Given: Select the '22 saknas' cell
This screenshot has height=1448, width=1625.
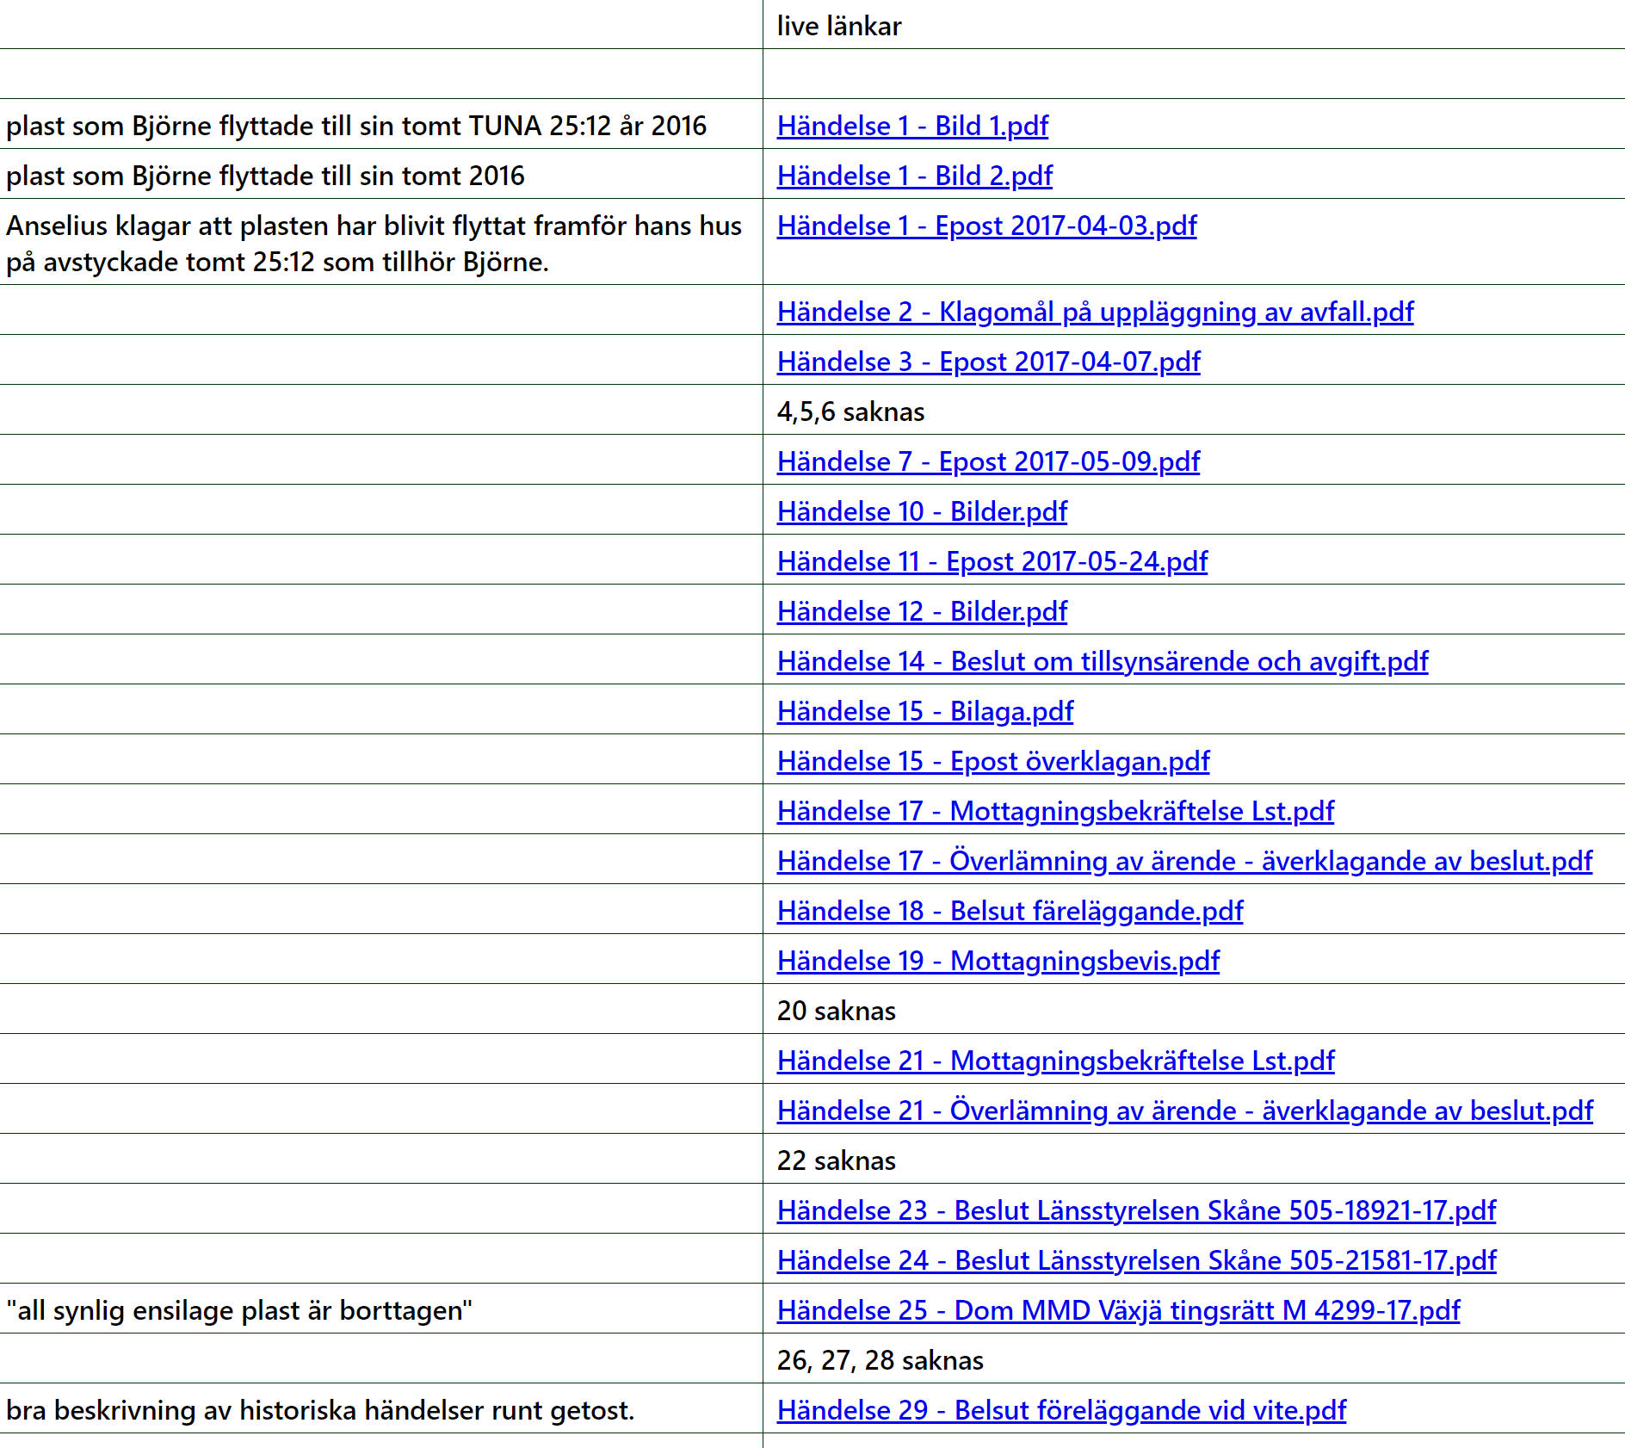Looking at the screenshot, I should [1194, 1159].
